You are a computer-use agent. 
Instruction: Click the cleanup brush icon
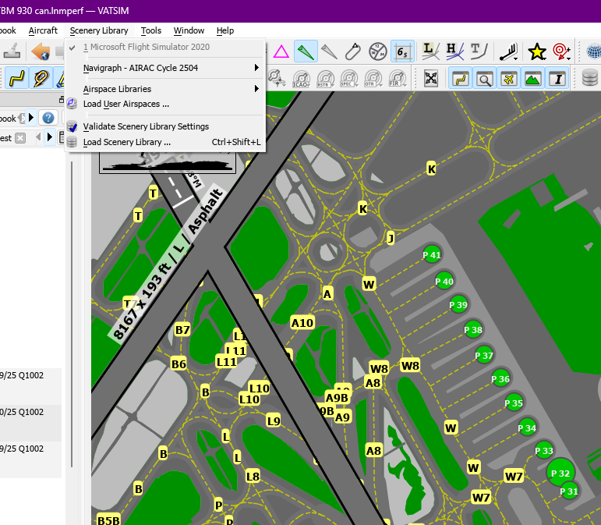pos(12,51)
